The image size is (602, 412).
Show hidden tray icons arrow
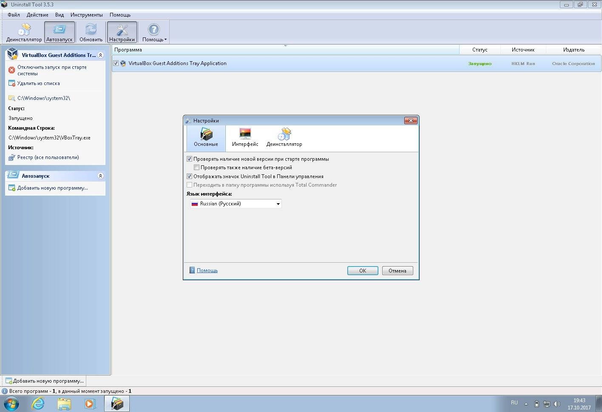coord(526,404)
